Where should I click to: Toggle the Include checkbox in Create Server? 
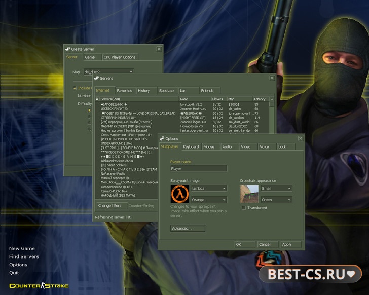point(75,88)
